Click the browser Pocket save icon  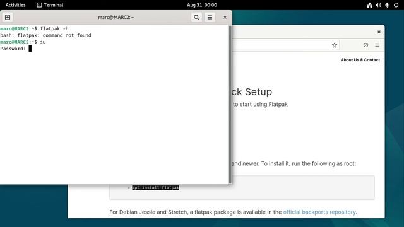[365, 45]
